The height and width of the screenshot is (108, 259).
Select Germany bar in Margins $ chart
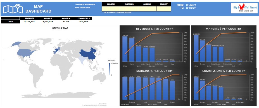coord(221,54)
